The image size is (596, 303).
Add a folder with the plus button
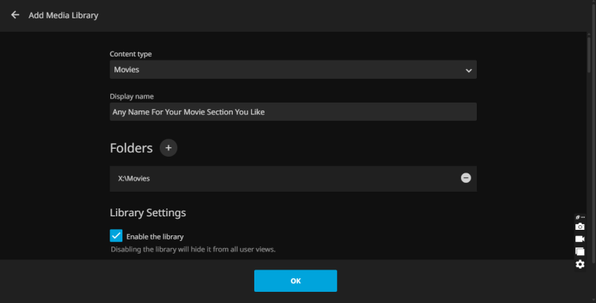pyautogui.click(x=168, y=147)
